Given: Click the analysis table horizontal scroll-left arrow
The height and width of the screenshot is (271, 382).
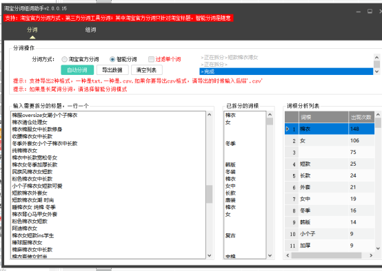Looking at the screenshot, I should [x=288, y=255].
